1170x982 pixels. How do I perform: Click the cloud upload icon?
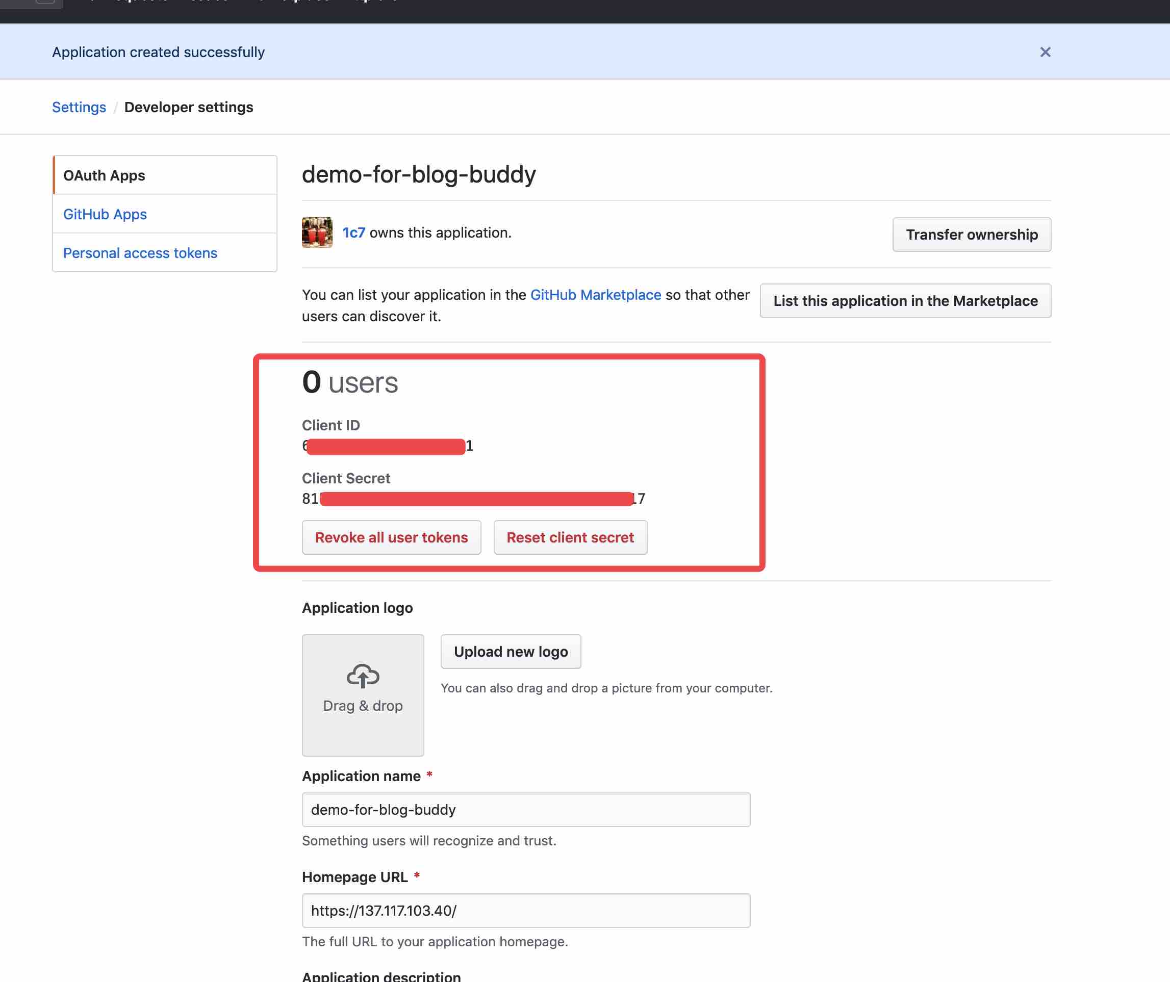tap(363, 676)
